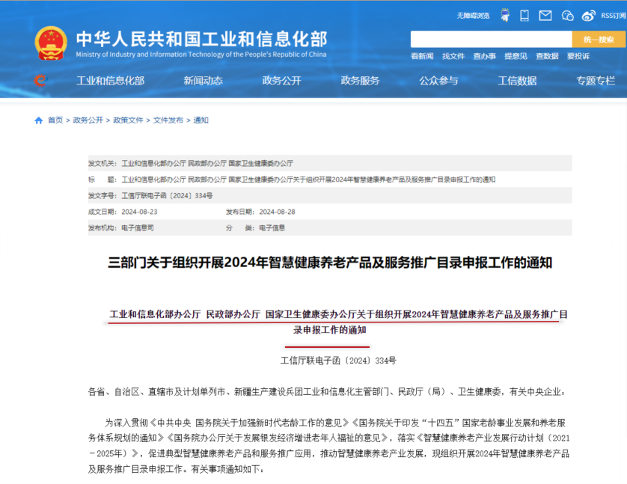This screenshot has height=484, width=627.
Task: Open the 找文件 quick link
Action: pyautogui.click(x=453, y=56)
